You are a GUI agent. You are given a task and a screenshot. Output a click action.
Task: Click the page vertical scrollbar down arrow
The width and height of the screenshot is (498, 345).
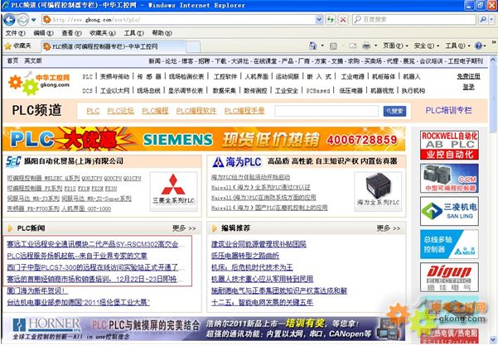coord(492,339)
